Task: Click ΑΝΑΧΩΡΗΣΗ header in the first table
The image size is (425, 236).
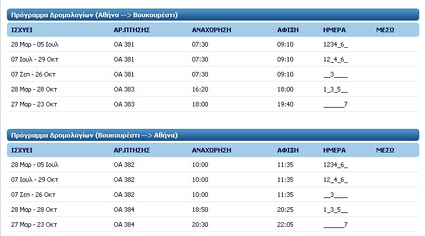Action: click(x=211, y=30)
